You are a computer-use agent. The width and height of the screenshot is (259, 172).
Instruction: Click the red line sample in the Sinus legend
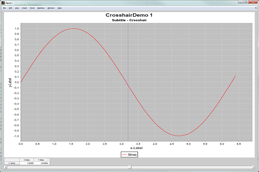[124, 155]
